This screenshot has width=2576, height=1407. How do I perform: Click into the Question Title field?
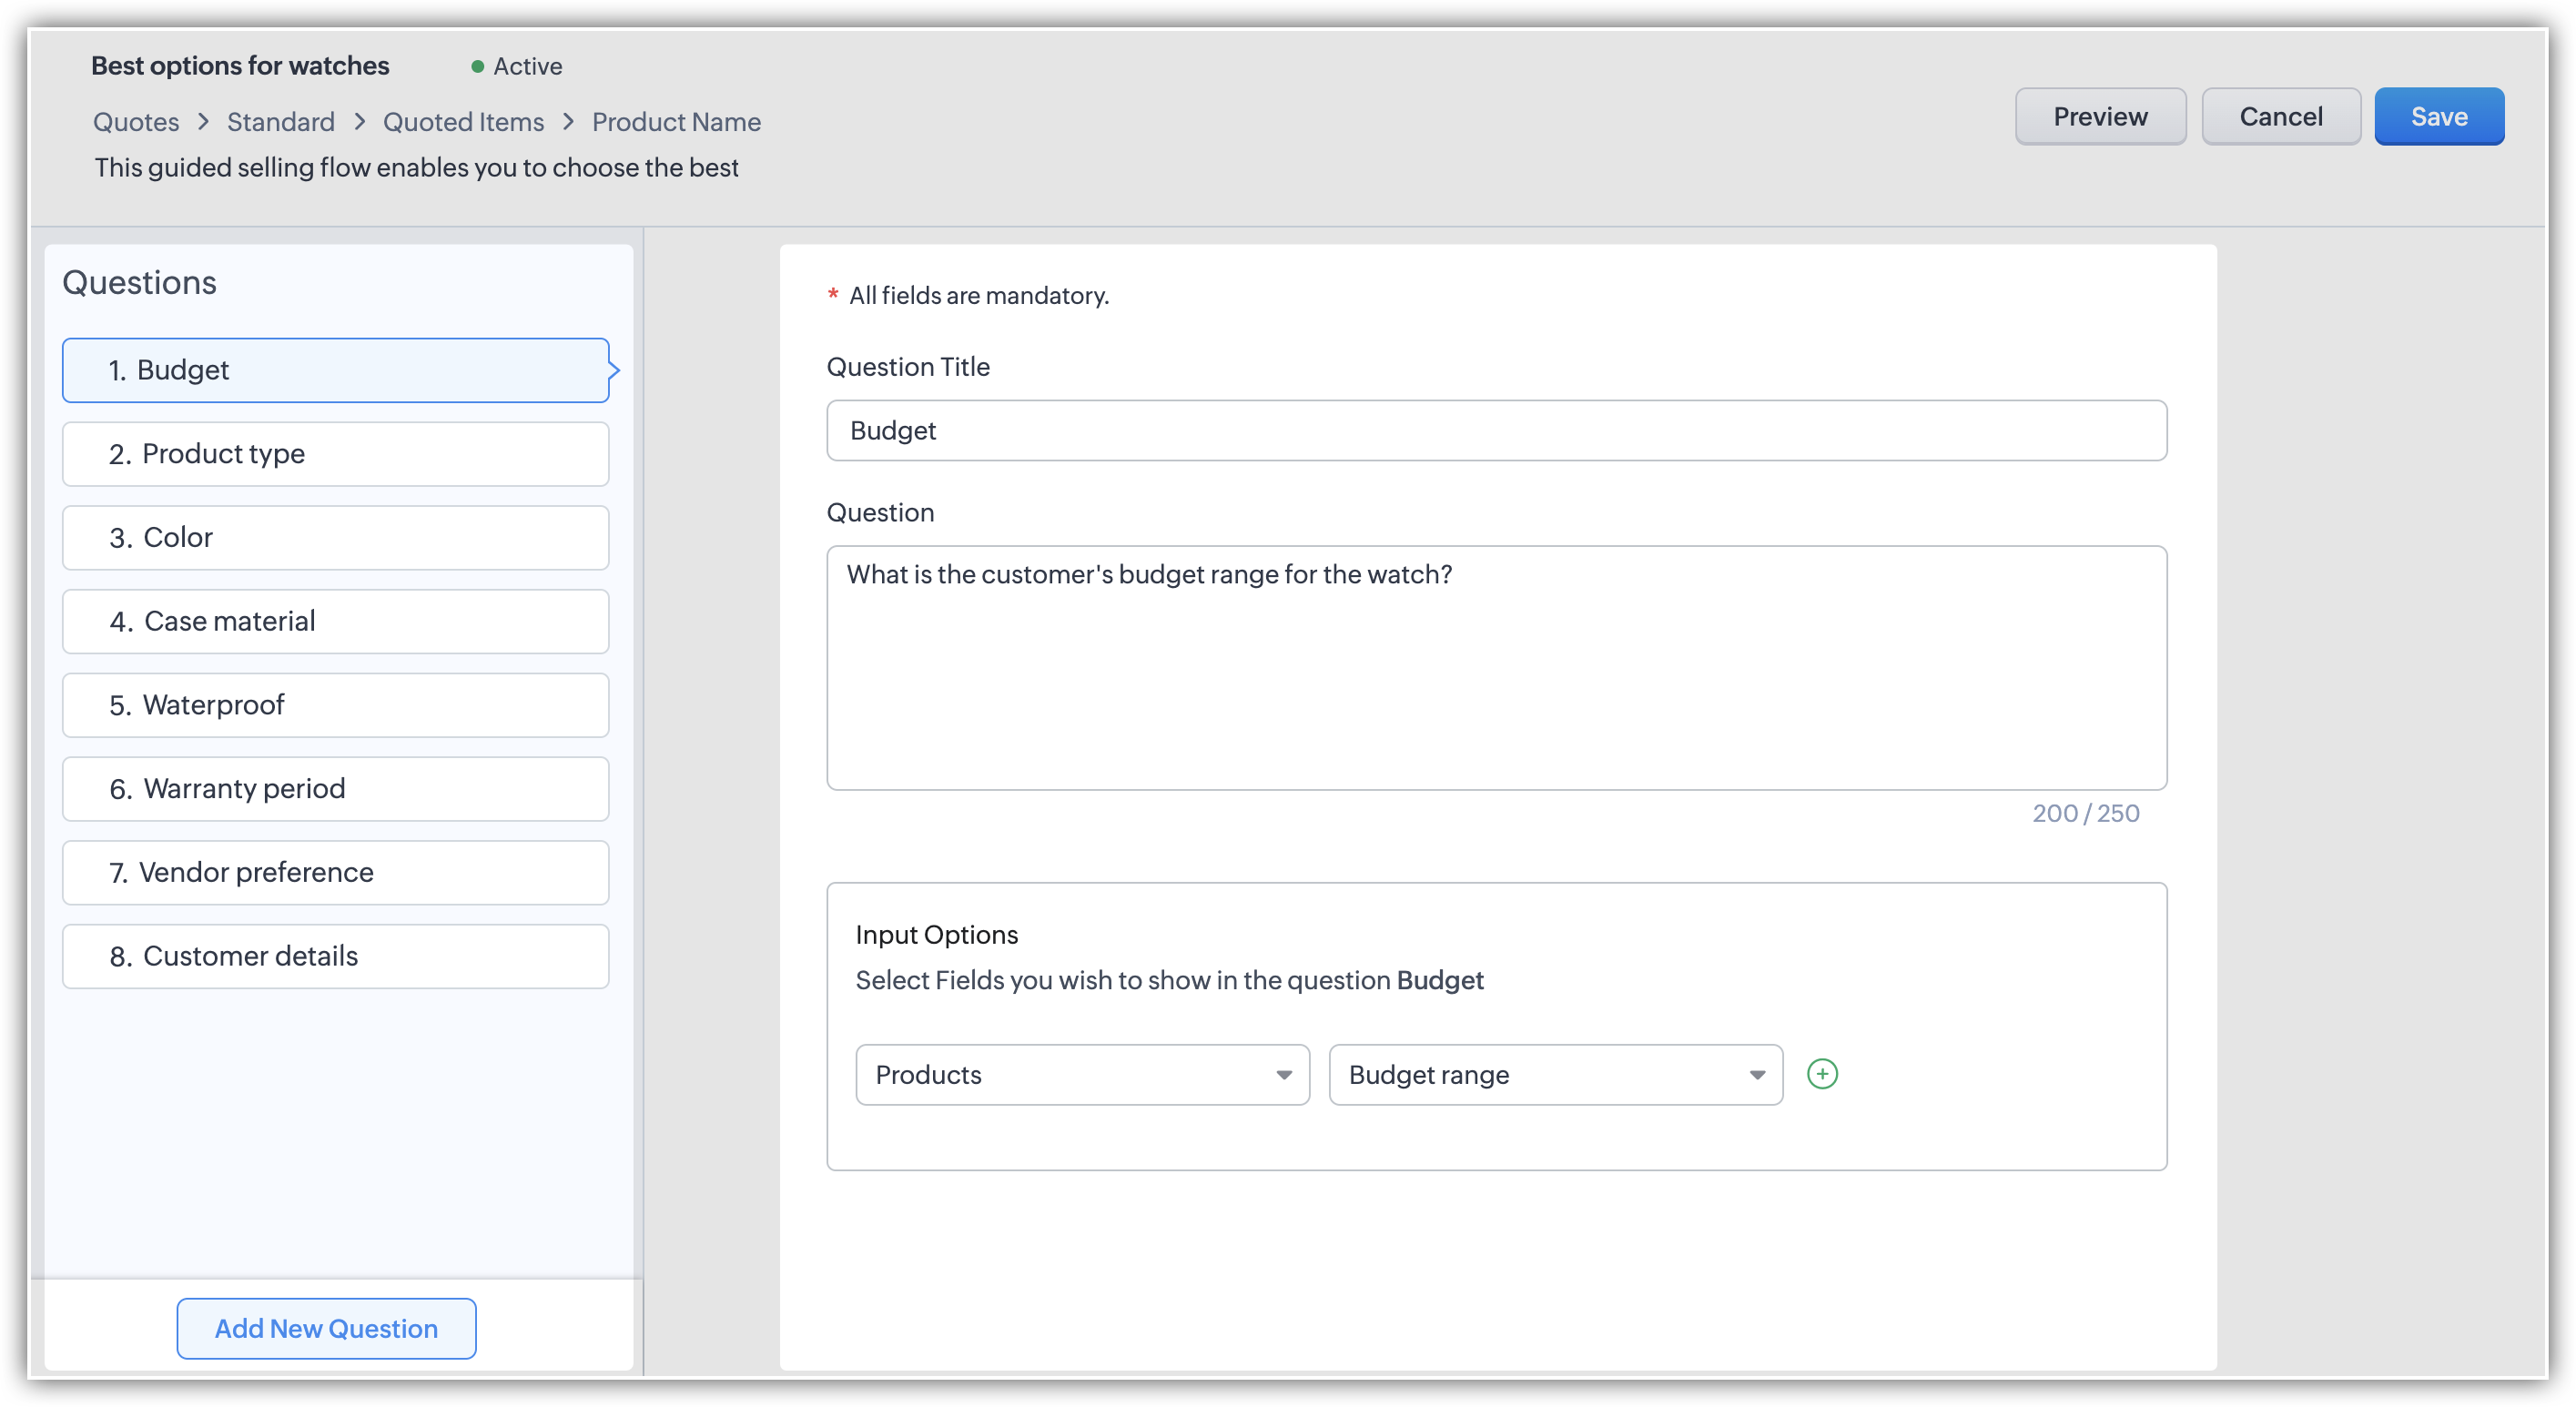[x=1496, y=431]
